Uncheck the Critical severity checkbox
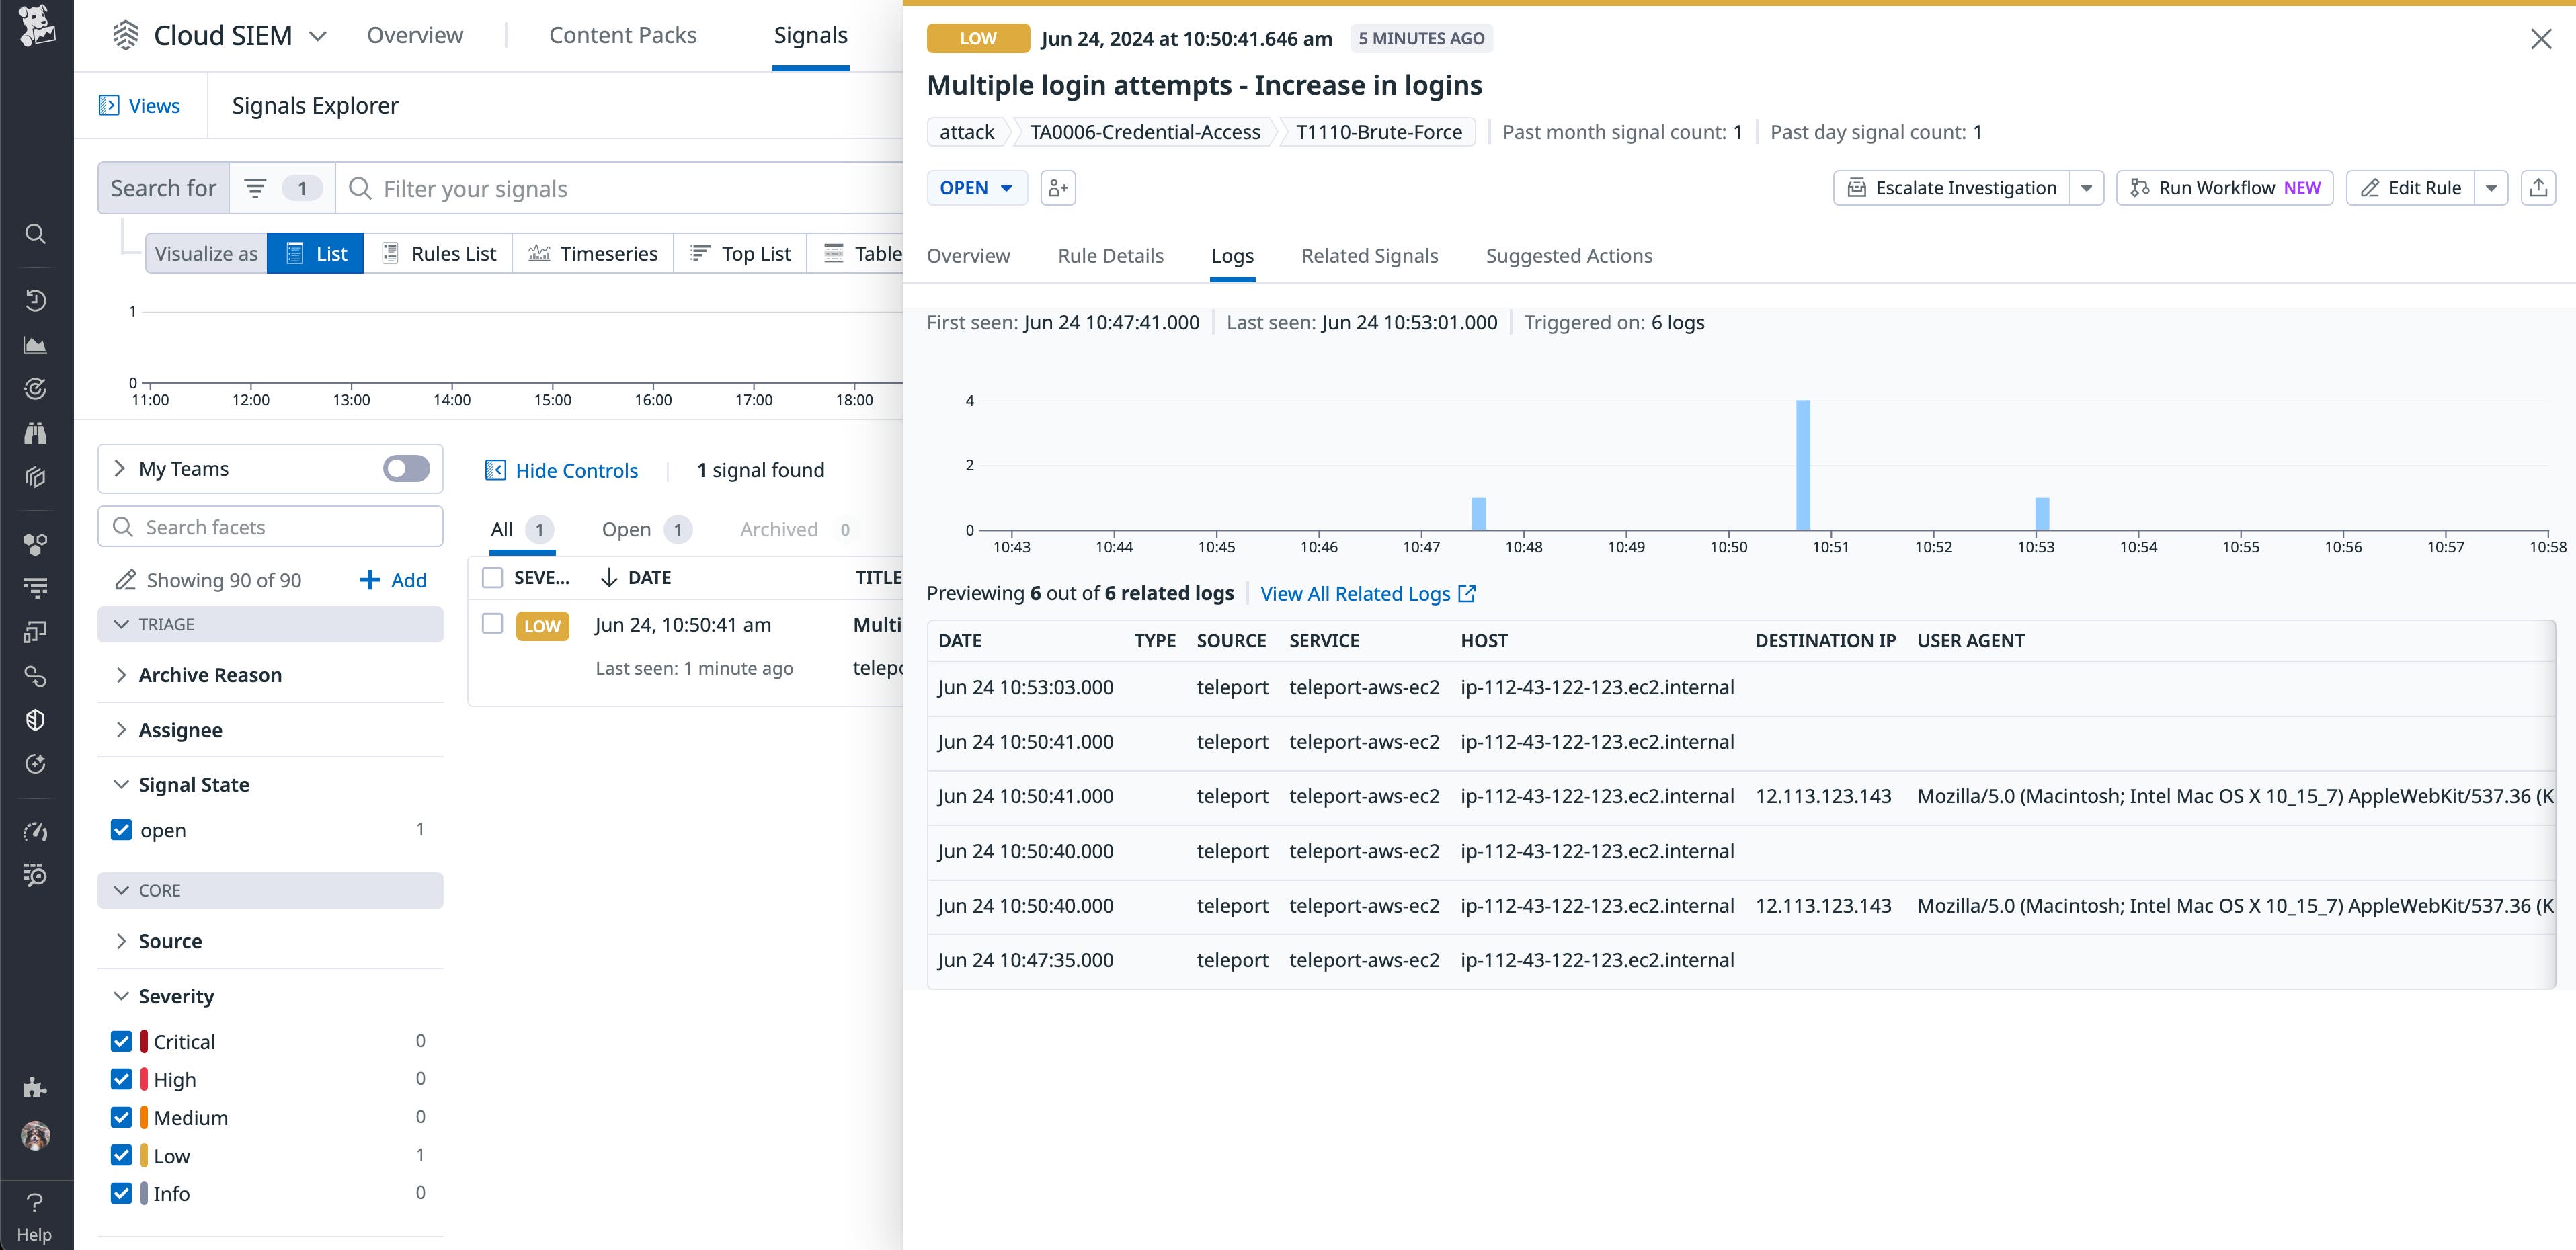This screenshot has width=2576, height=1250. (121, 1042)
